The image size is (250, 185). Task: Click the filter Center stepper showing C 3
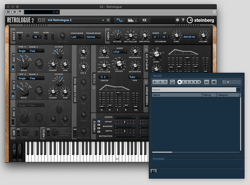click(x=104, y=77)
